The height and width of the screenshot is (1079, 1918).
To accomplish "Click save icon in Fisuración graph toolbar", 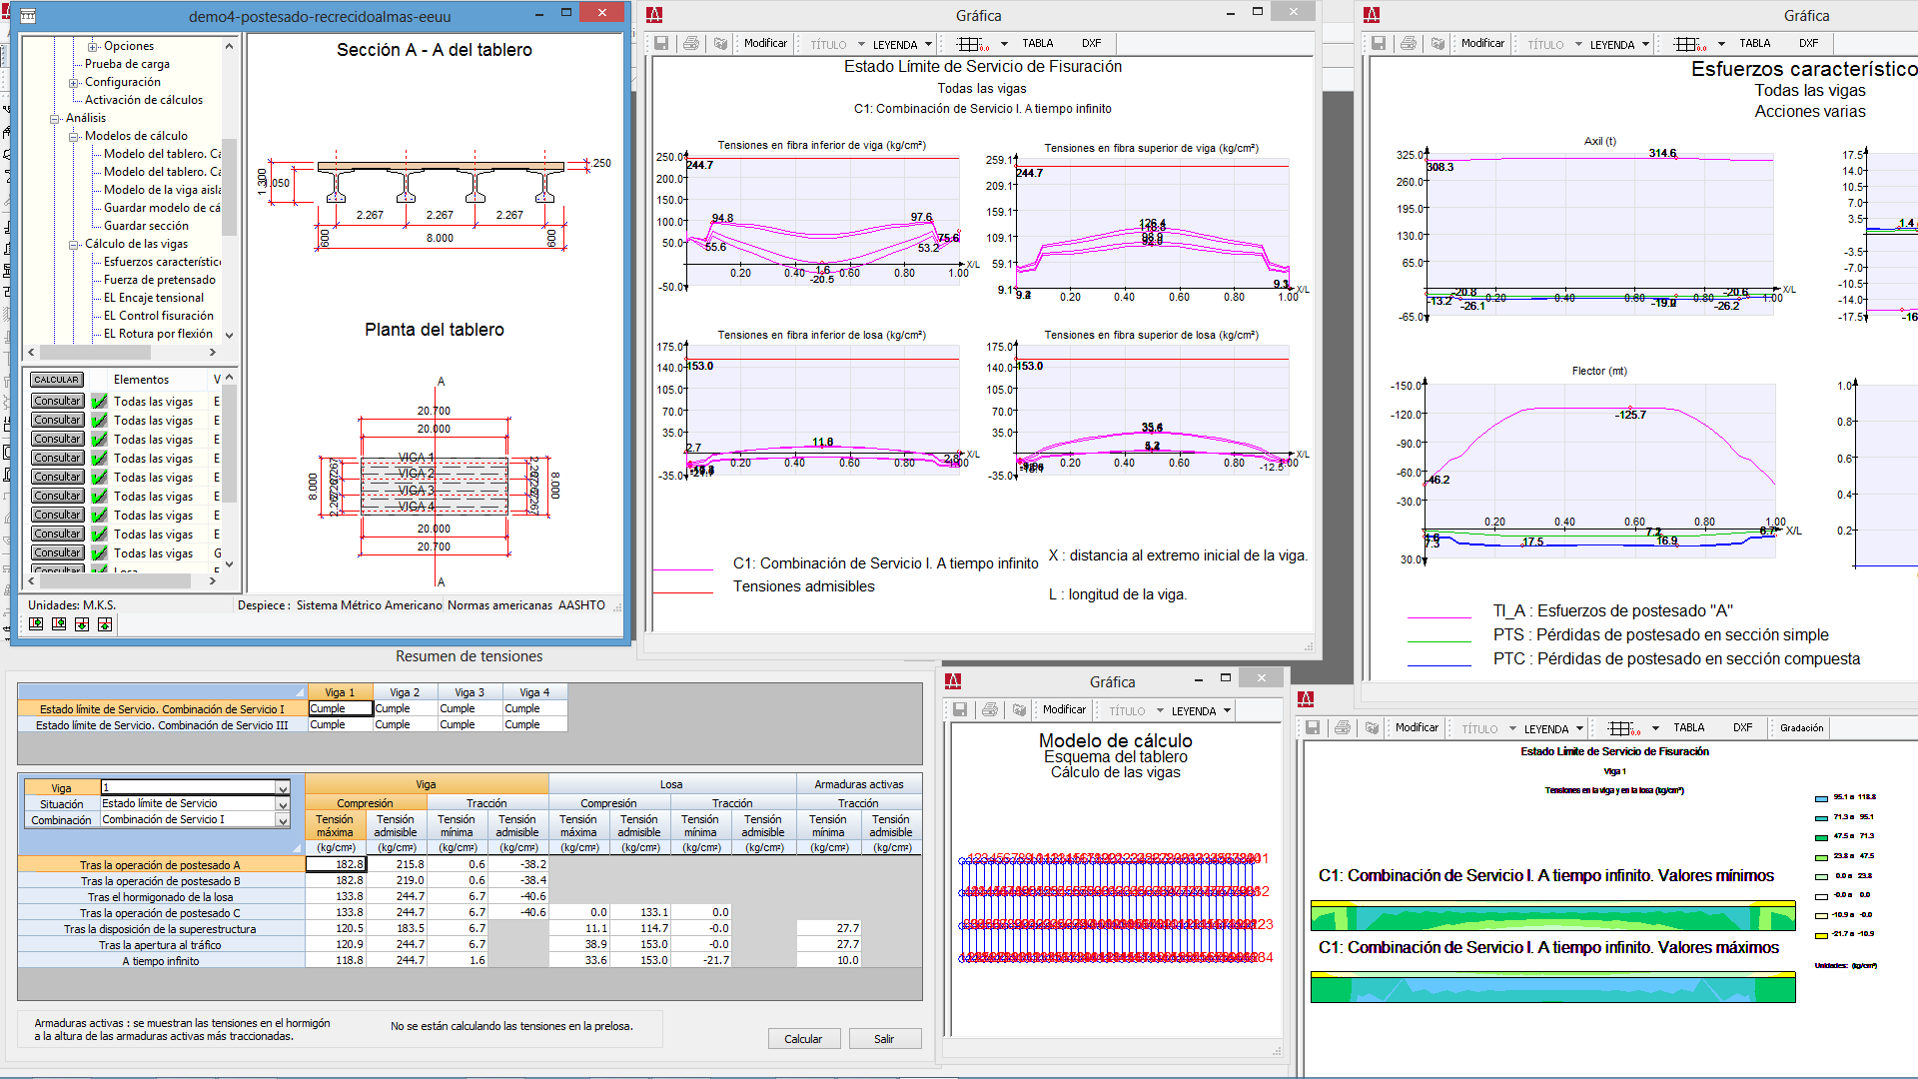I will 661,43.
